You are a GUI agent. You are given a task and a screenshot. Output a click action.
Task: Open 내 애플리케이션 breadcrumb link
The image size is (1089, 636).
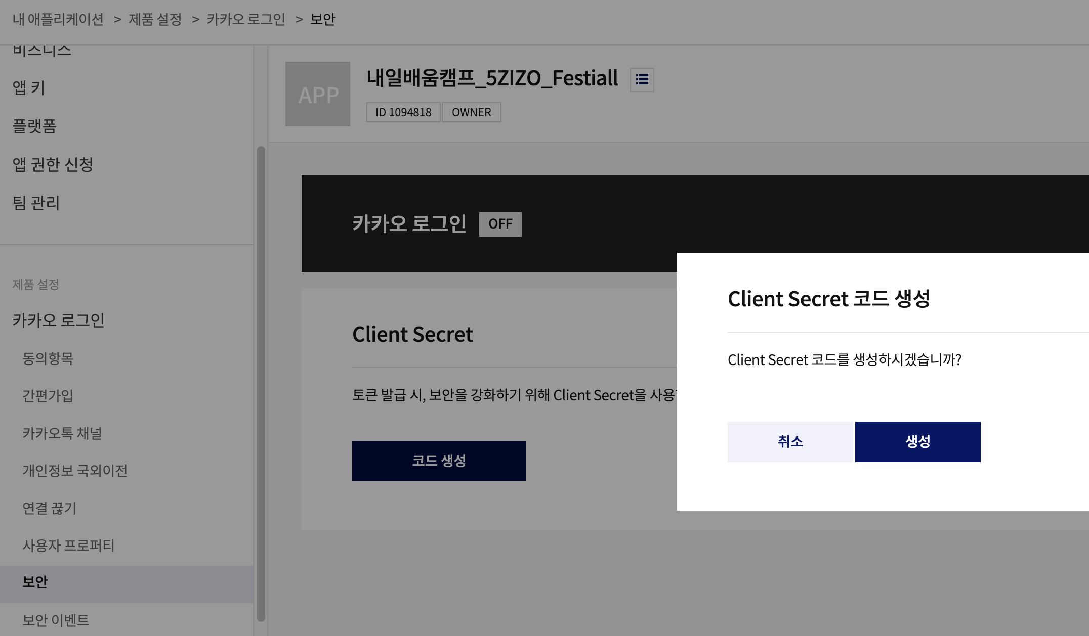tap(58, 19)
